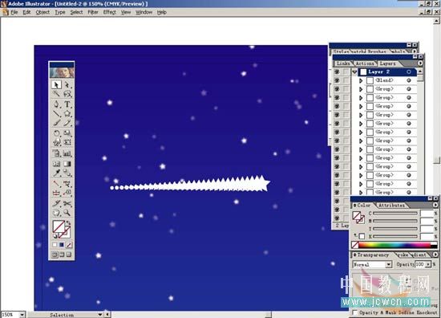Hide the Blend sublayer eye icon

337,80
